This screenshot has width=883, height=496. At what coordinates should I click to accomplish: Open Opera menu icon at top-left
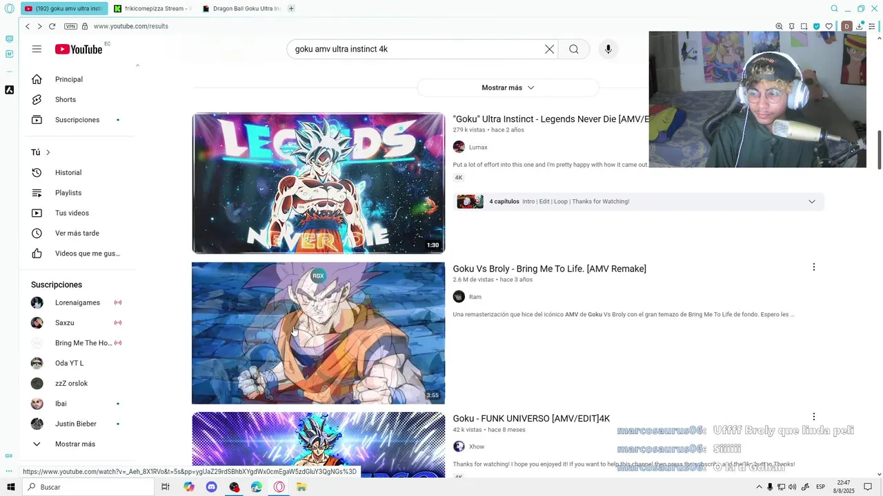(x=9, y=8)
